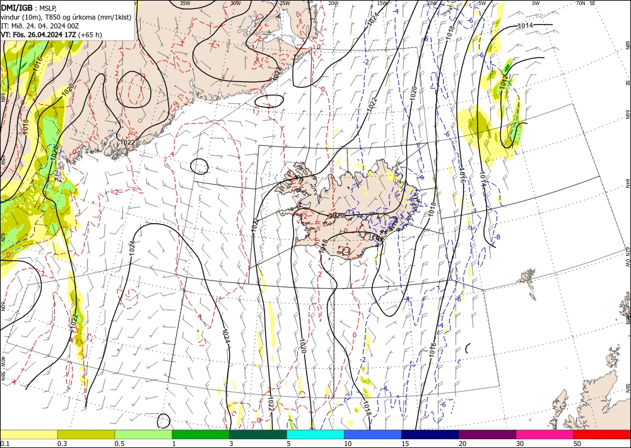Screen dimensions: 631x448
Task: Select the '15' legend scale value
Action: (x=405, y=444)
